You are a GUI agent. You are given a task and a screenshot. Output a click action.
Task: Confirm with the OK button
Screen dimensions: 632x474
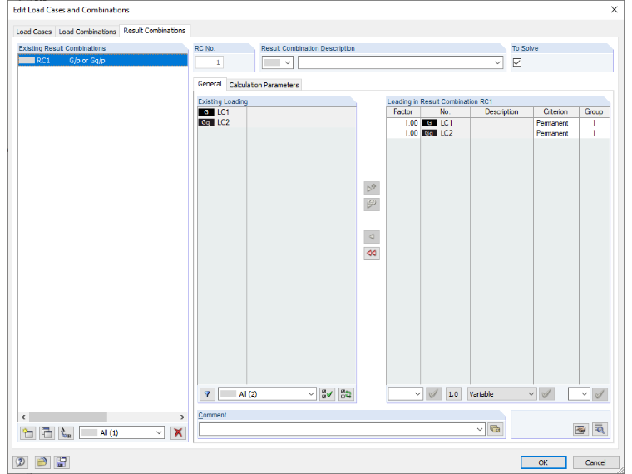point(543,462)
